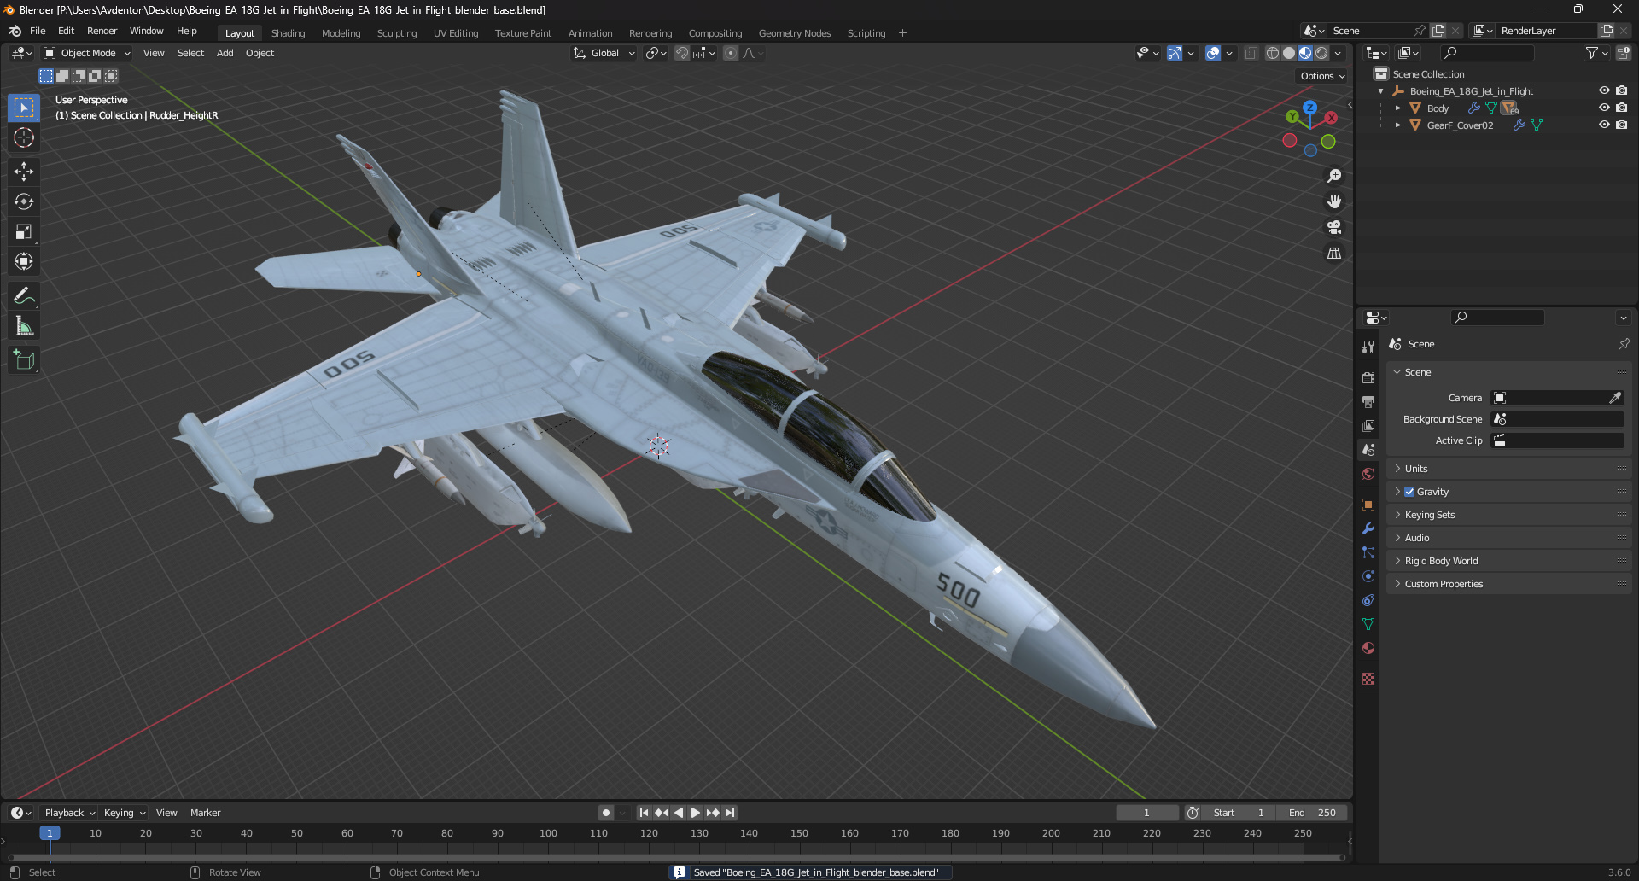Screen dimensions: 1639x881
Task: Open the Modifiers properties tab
Action: [1368, 528]
